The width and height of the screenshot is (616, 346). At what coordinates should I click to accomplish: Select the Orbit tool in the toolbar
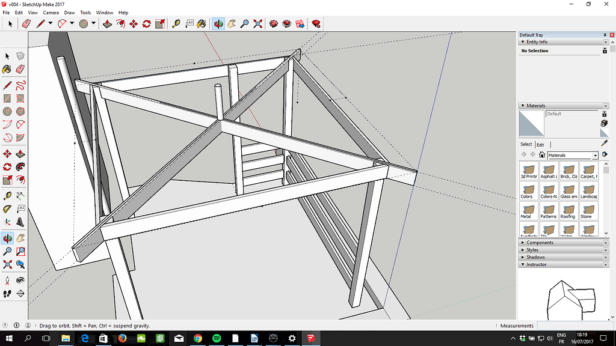[x=218, y=24]
